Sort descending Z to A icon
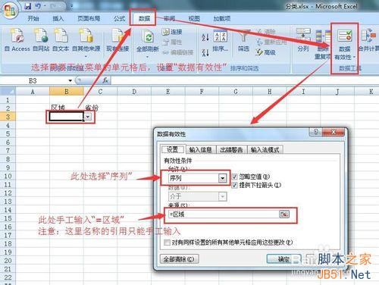Image resolution: width=379 pixels, height=285 pixels. (205, 52)
